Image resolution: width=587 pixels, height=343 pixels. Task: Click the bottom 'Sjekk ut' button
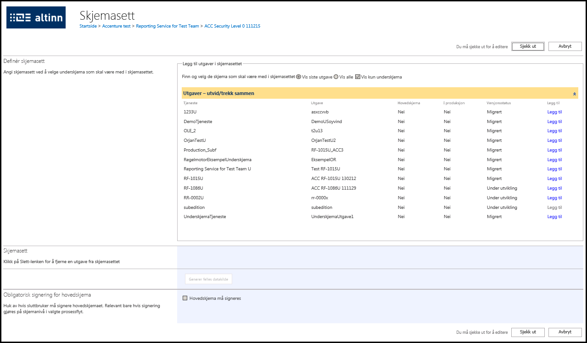pyautogui.click(x=528, y=332)
